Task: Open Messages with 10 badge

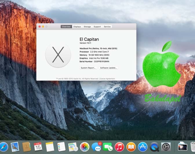Action: tap(96, 147)
